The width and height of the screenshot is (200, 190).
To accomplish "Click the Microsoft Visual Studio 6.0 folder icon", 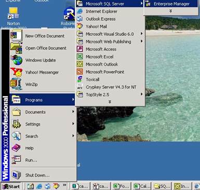I will point(80,34).
